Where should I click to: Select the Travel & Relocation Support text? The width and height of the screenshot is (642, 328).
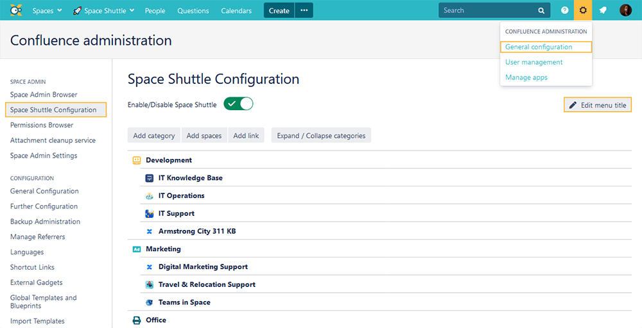[207, 284]
